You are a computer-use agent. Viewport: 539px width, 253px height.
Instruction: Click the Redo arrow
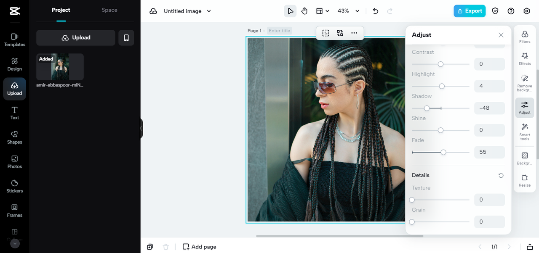pyautogui.click(x=390, y=11)
